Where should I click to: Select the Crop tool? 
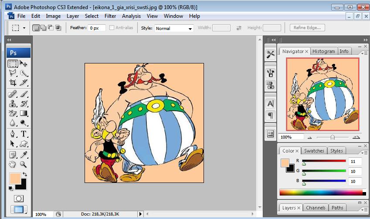pyautogui.click(x=13, y=82)
